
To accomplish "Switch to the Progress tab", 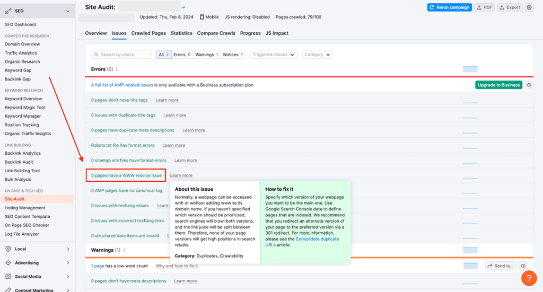I will coord(250,33).
